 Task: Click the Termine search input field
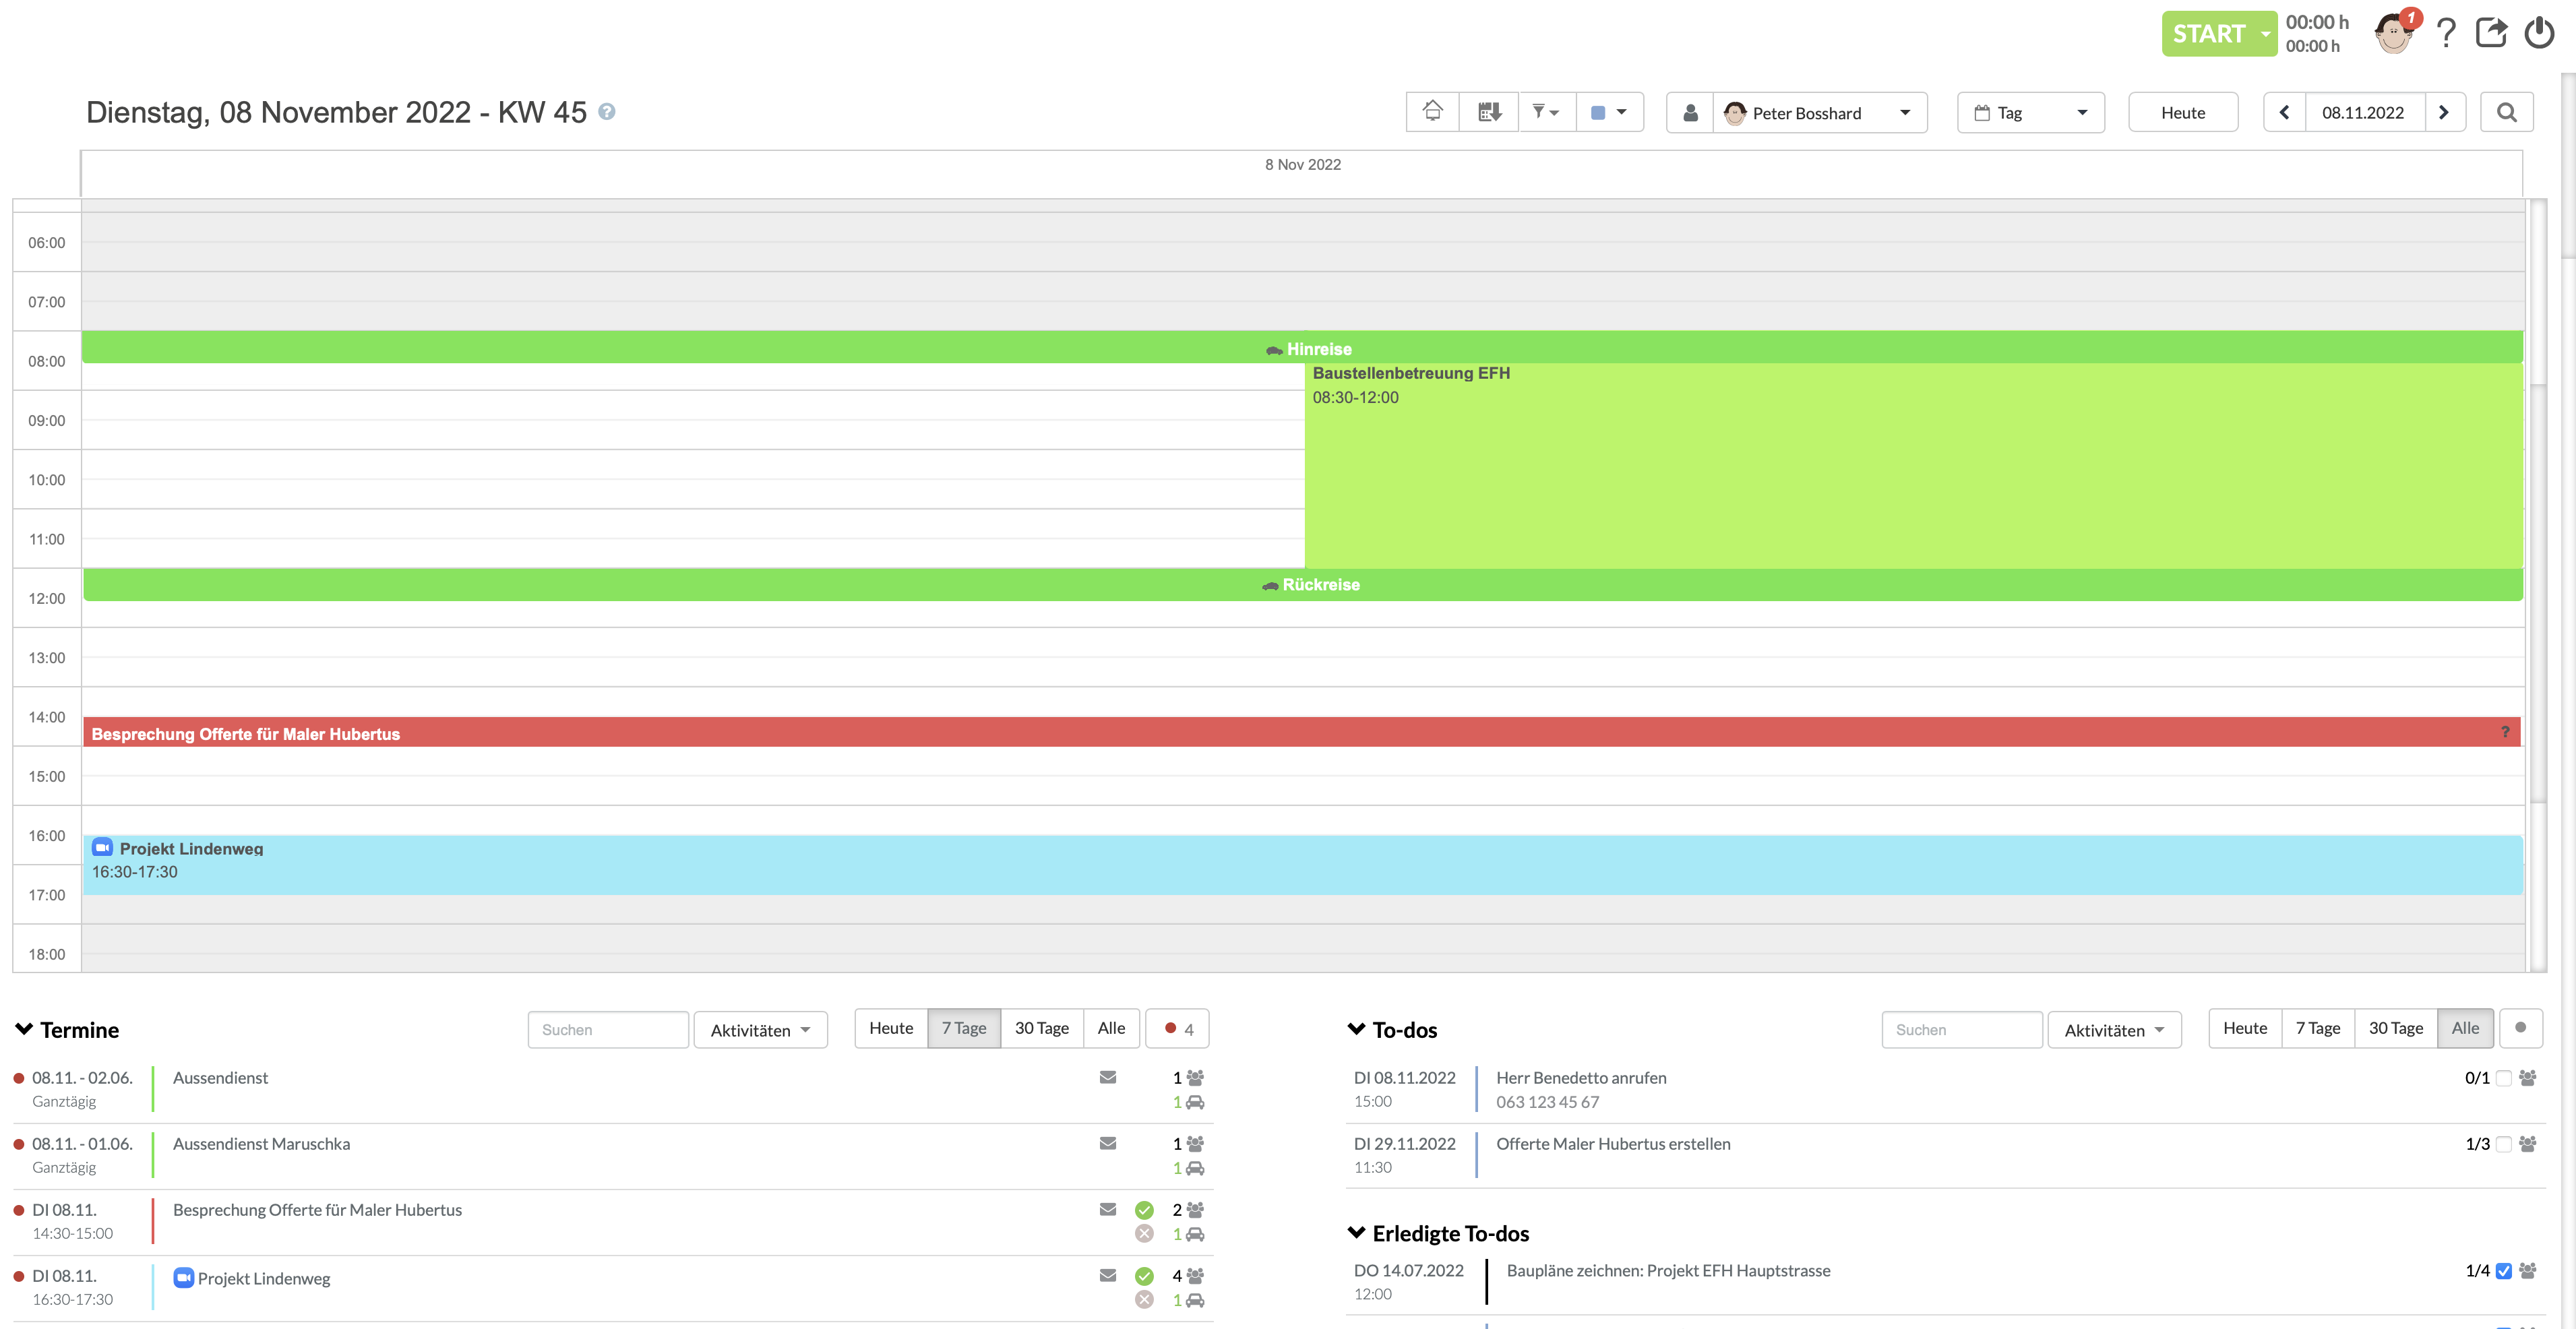click(607, 1029)
